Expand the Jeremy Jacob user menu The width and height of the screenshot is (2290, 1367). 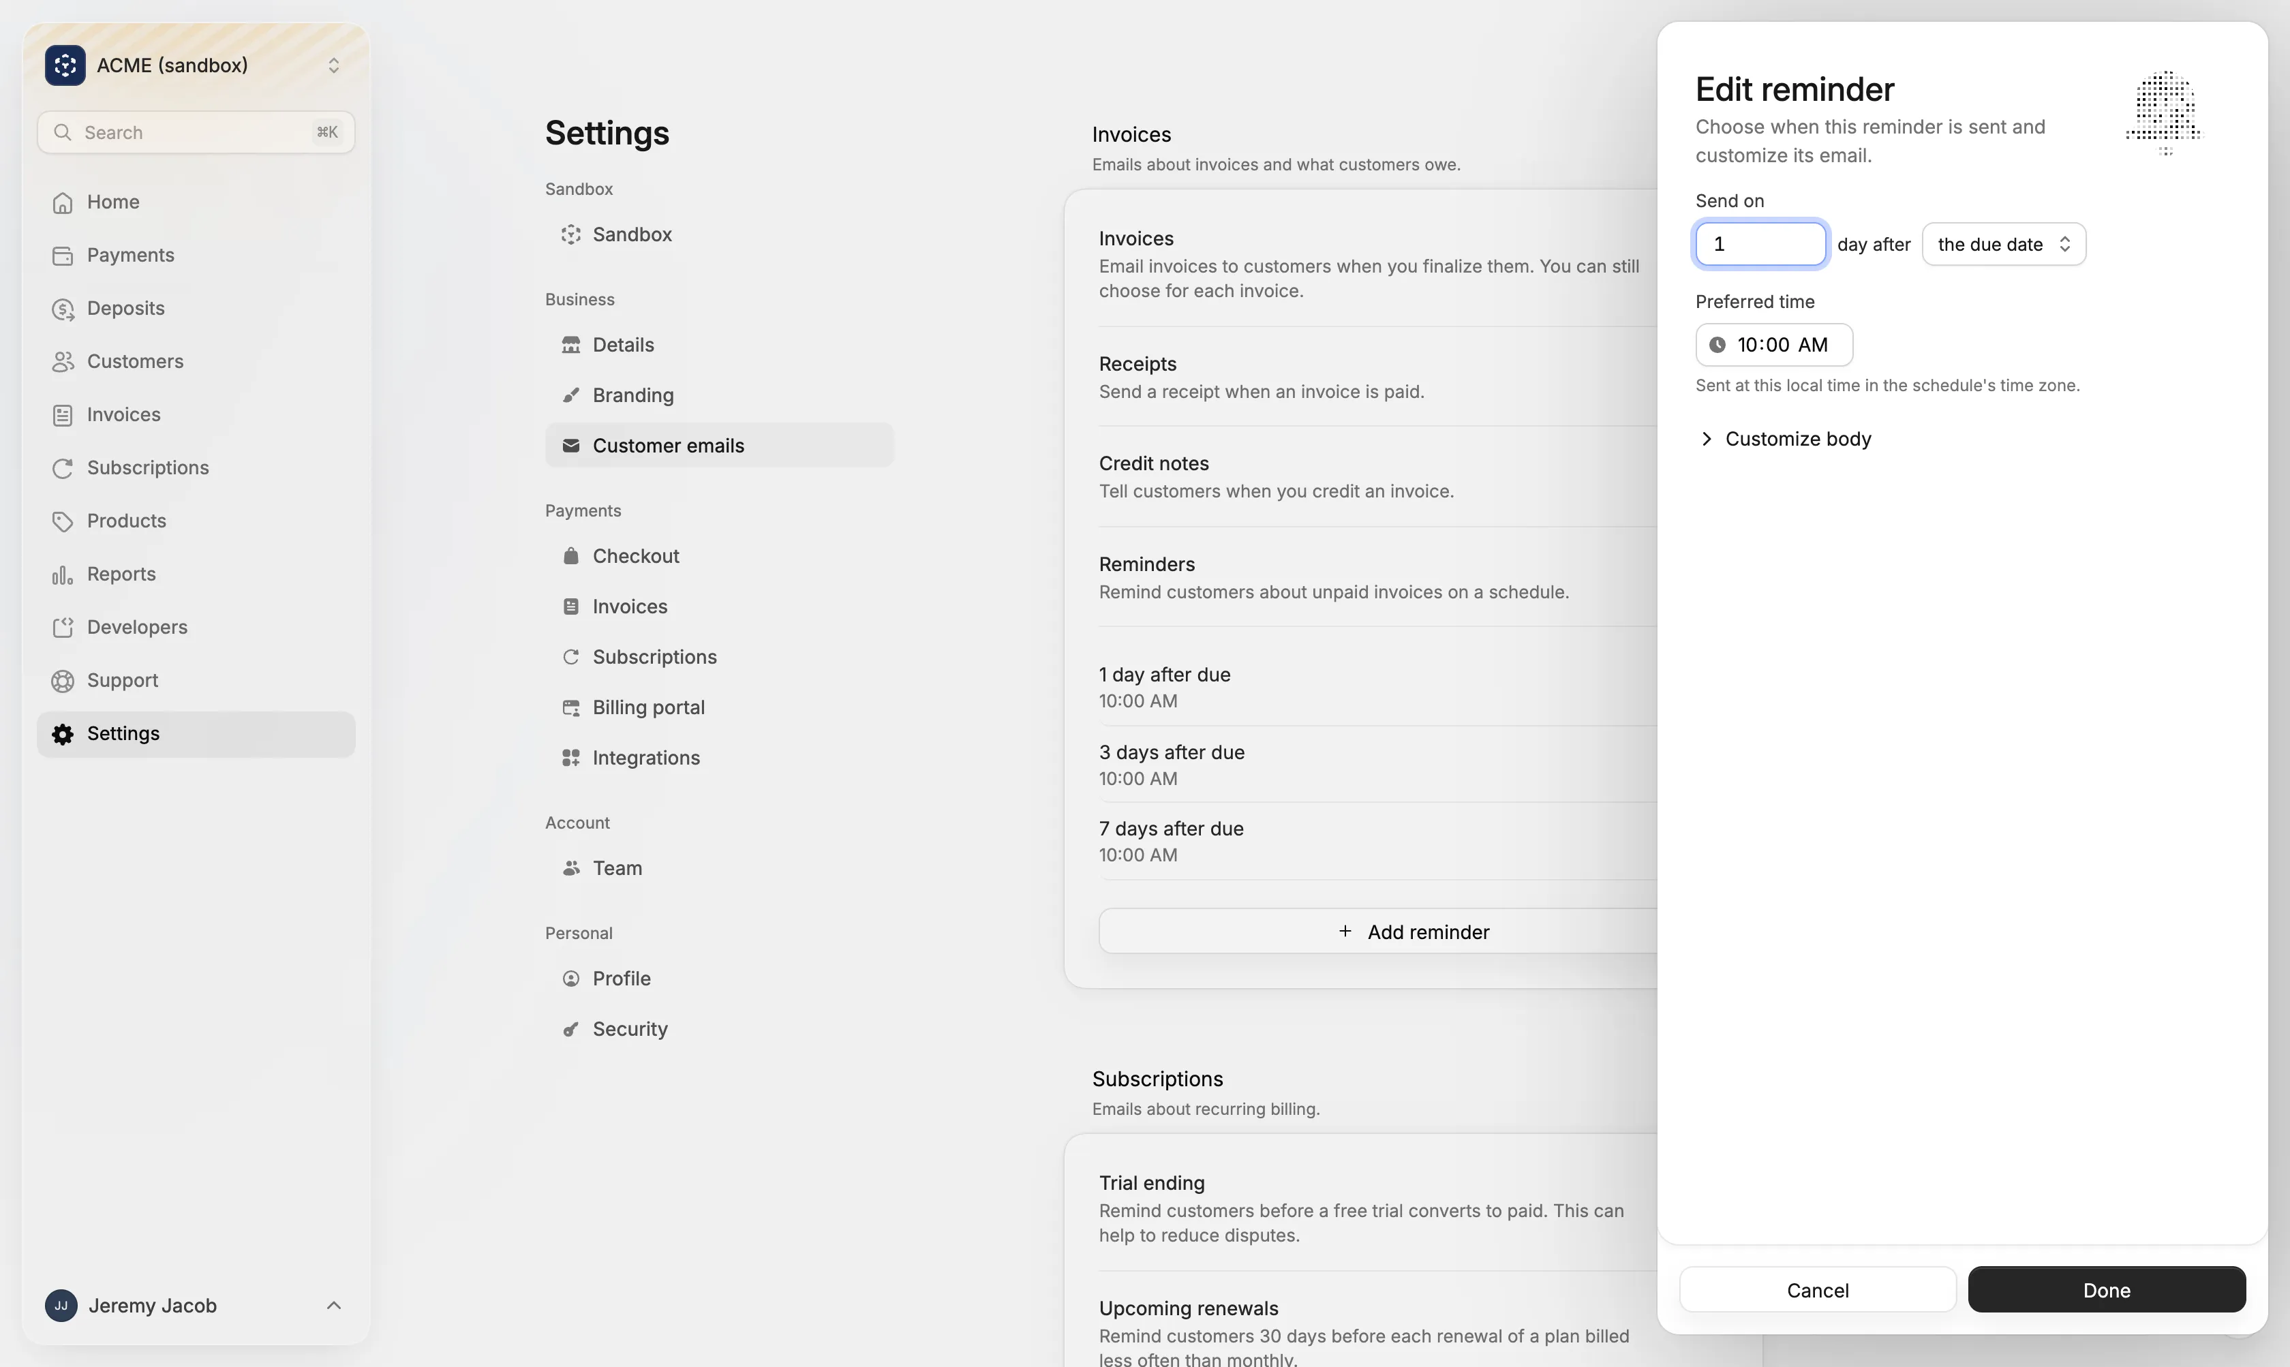click(196, 1305)
